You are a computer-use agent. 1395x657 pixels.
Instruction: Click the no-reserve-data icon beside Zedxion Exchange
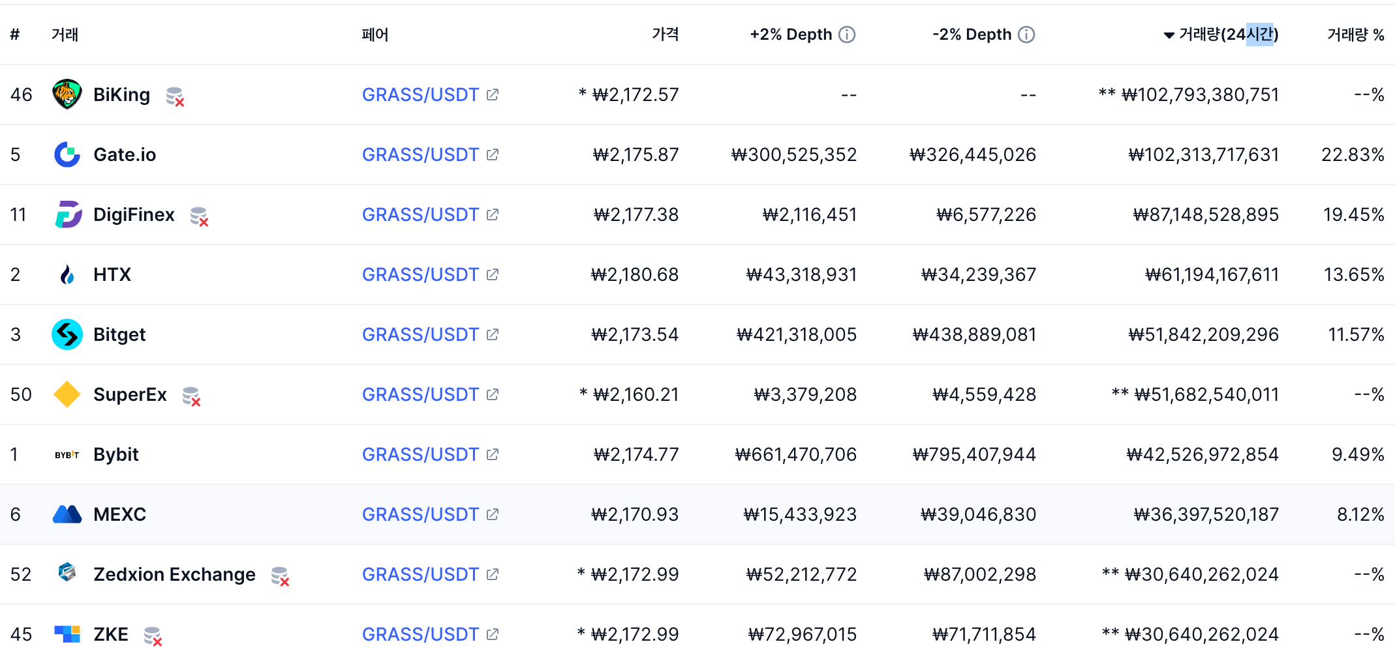click(x=280, y=576)
